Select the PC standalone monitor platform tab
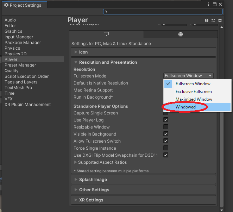Viewport: 233px width, 212px height. pyautogui.click(x=106, y=34)
